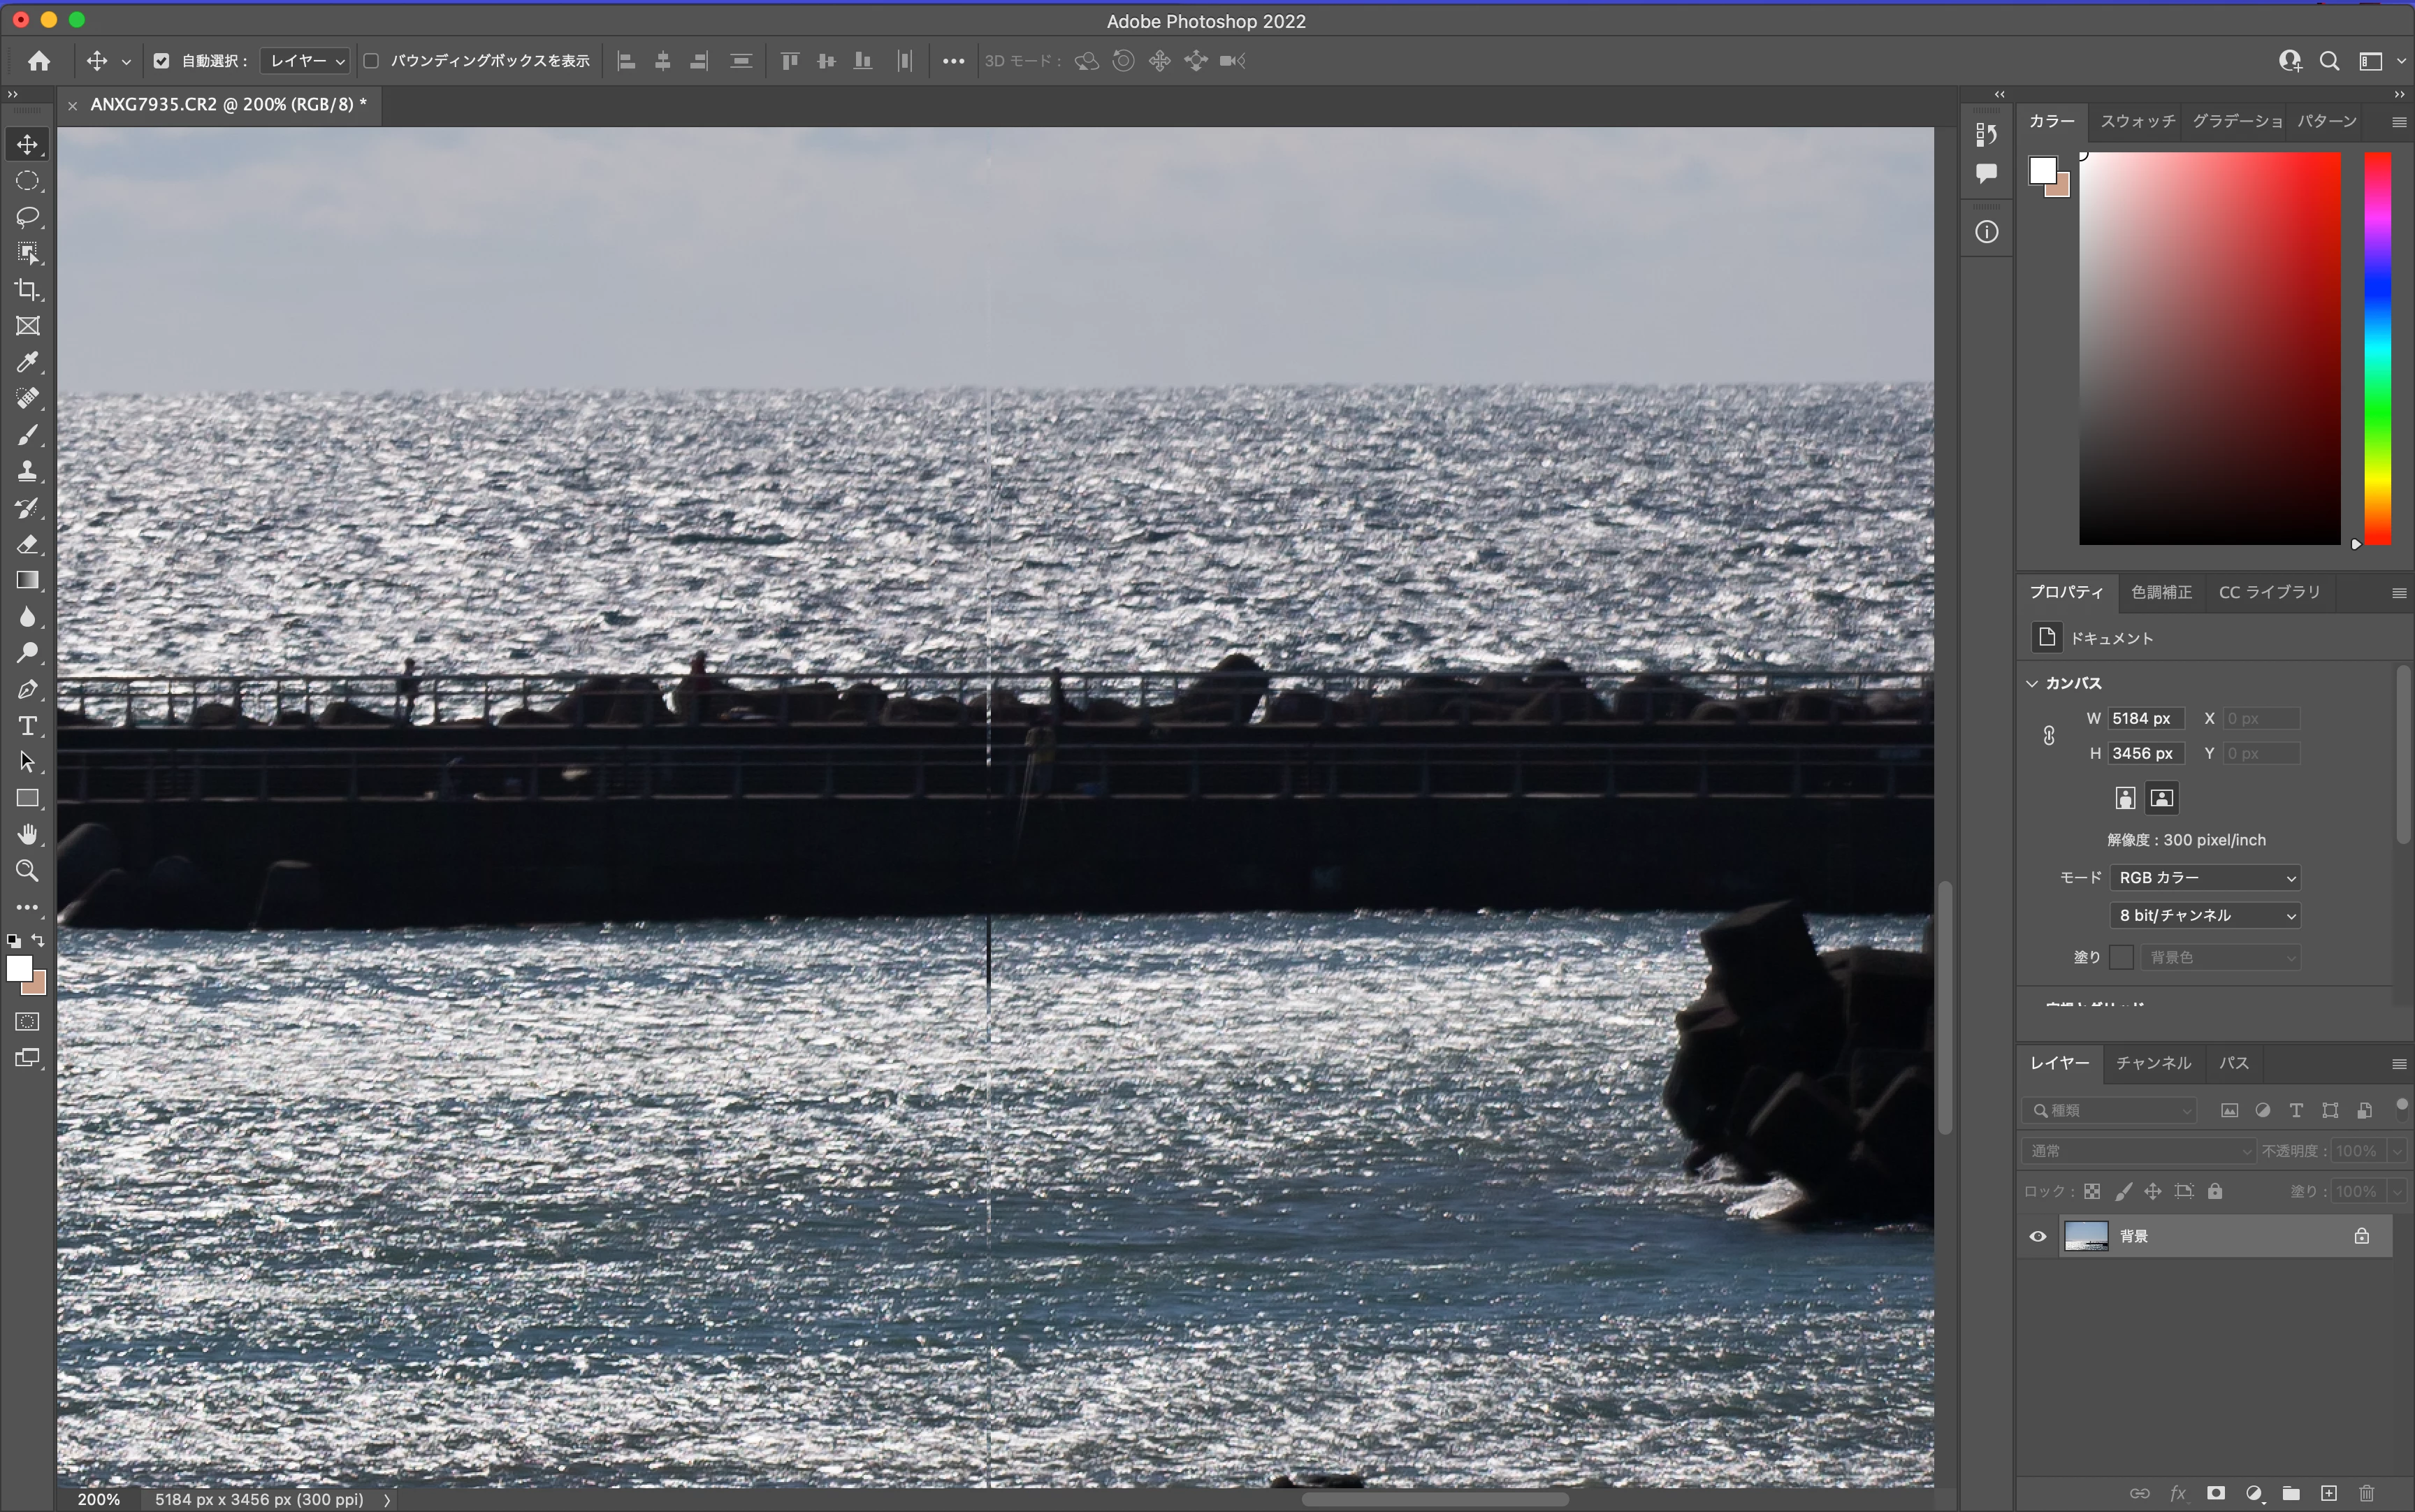Switch to the スウォッチ tab
Screen dimensions: 2415x1512
[2137, 121]
